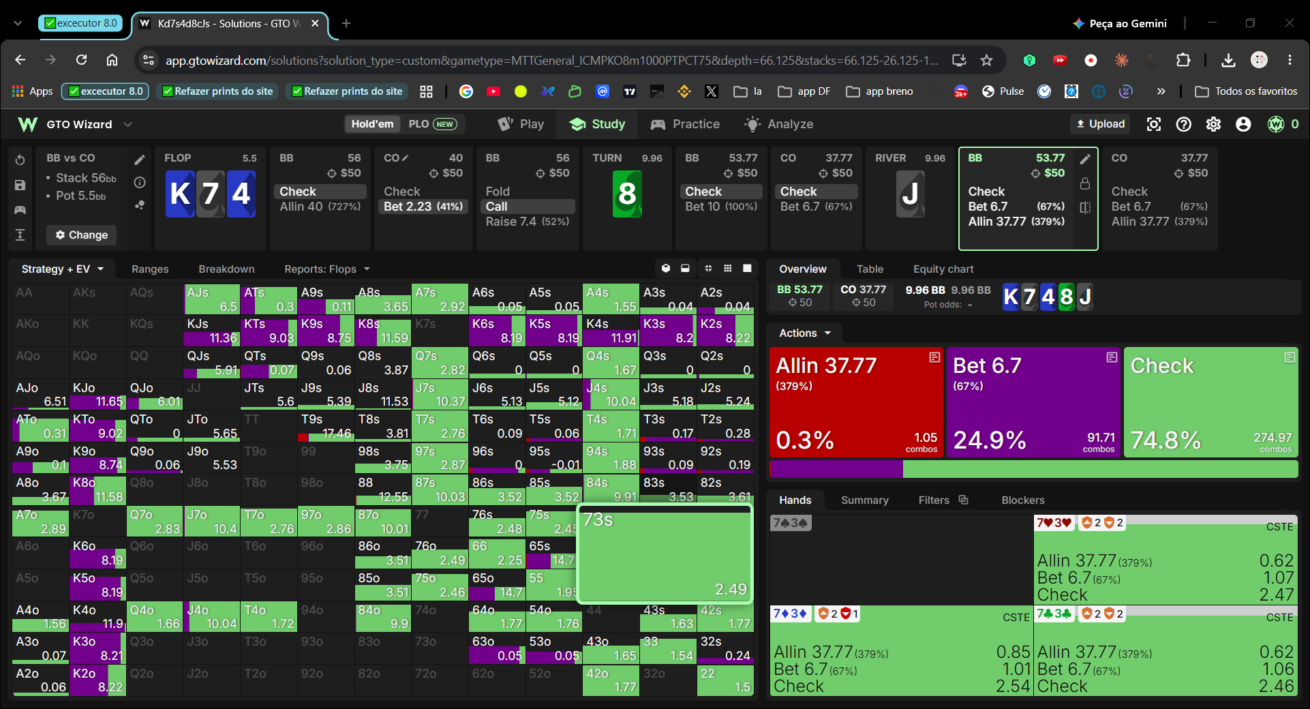The image size is (1310, 709).
Task: Switch matrix to compact four-square view icon
Action: (708, 269)
